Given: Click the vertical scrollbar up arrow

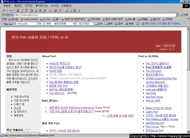Looking at the screenshot, I should [x=188, y=28].
